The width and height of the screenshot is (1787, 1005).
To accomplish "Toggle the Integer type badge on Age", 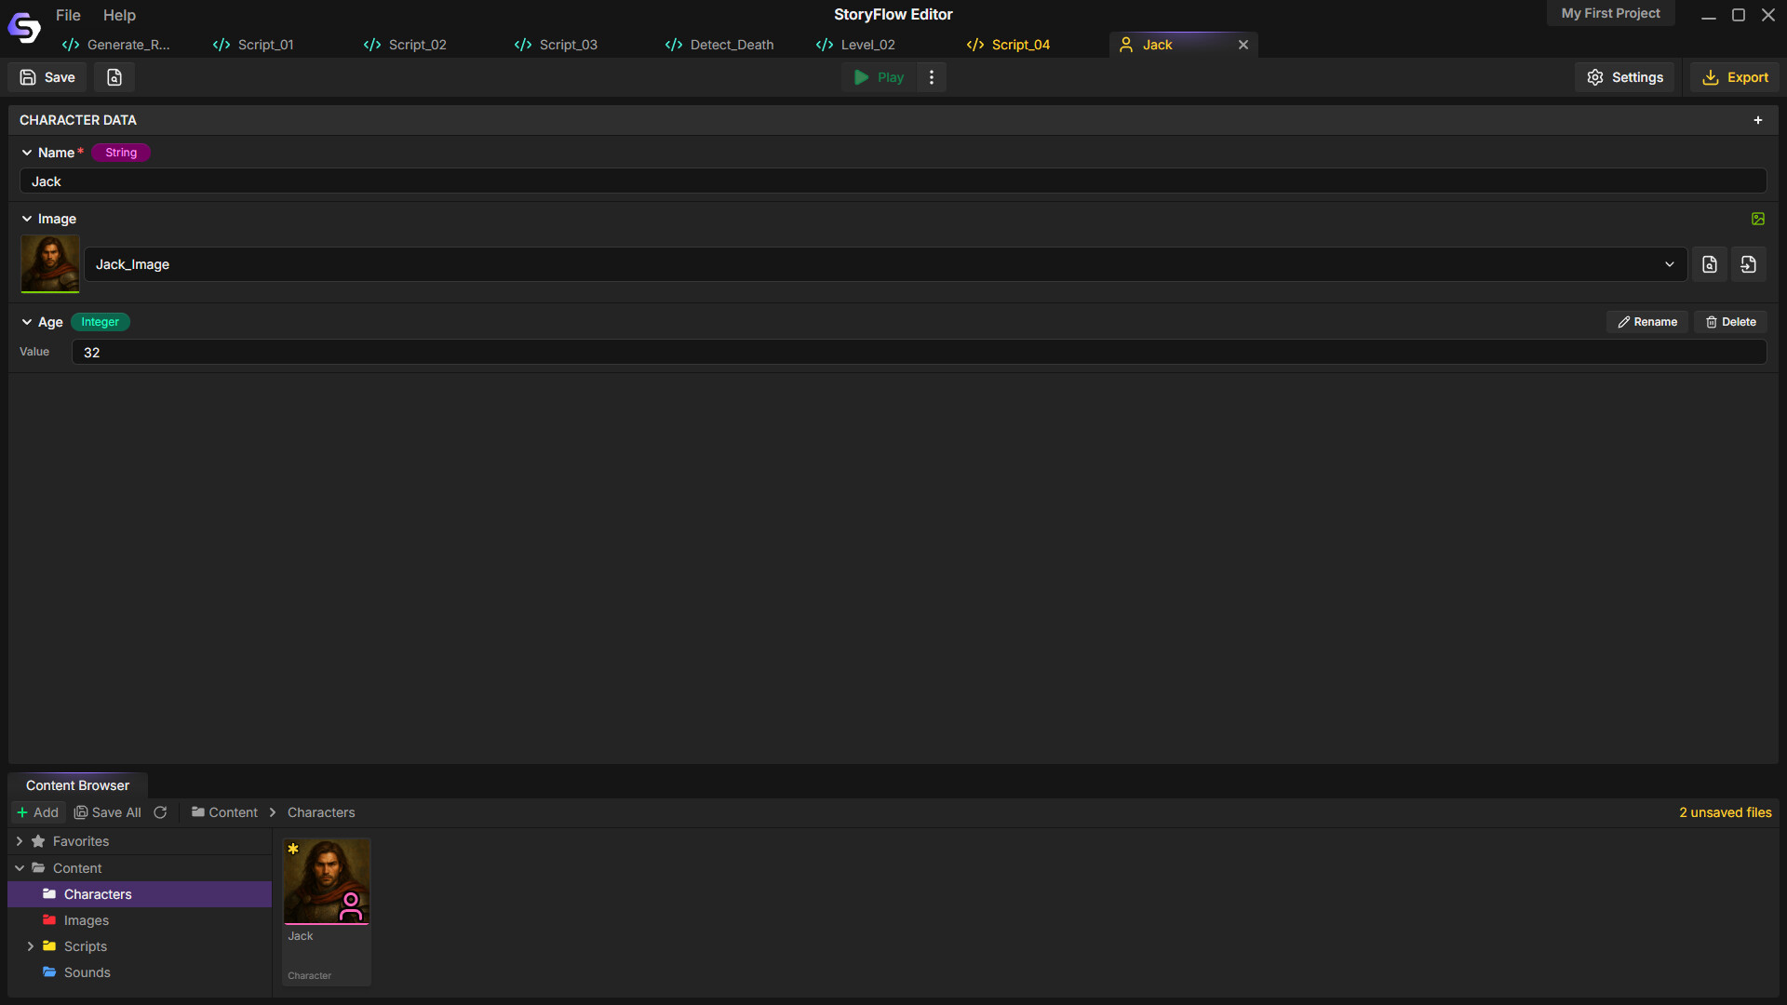I will coord(100,321).
